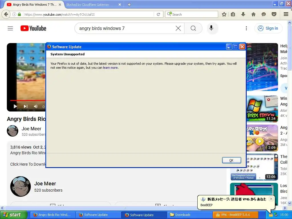Open a new tab with plus
Image resolution: width=292 pixels, height=219 pixels.
tap(129, 5)
